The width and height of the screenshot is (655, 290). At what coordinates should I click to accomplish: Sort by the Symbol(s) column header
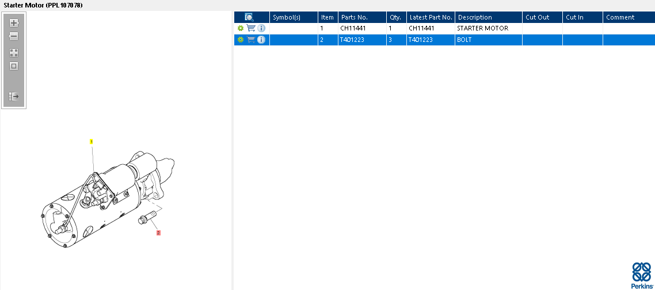pos(294,17)
